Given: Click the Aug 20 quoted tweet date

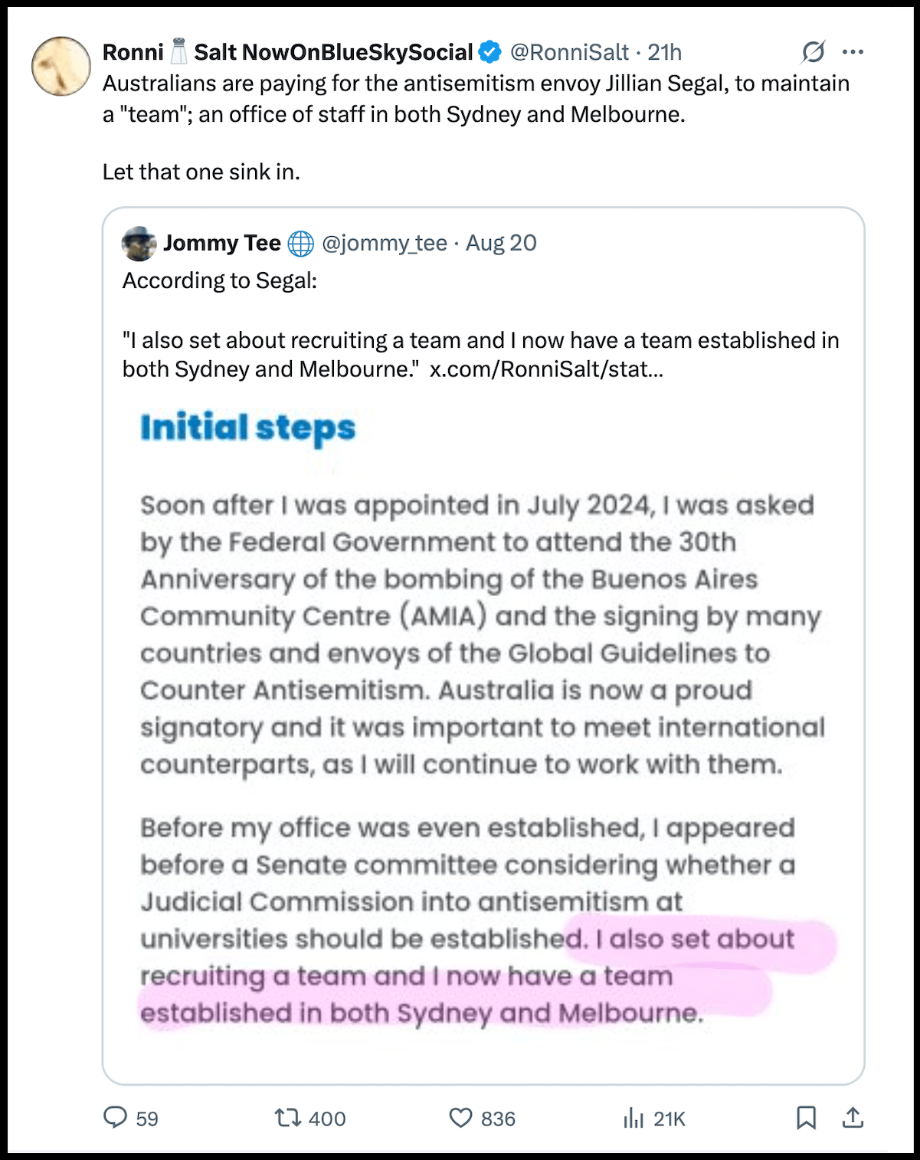Looking at the screenshot, I should [x=501, y=243].
